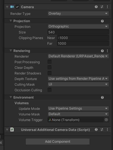The width and height of the screenshot is (113, 150).
Task: Collapse the Environment section foldout
Action: (11, 97)
